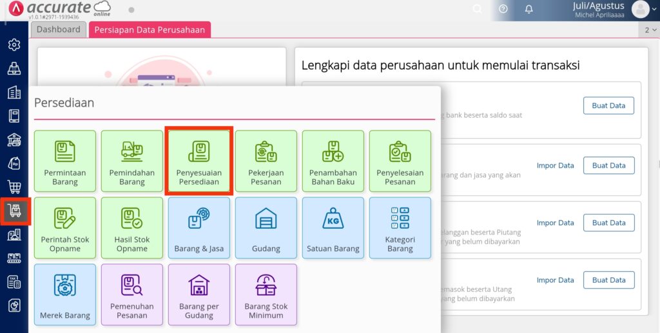The width and height of the screenshot is (660, 333).
Task: Click the search magnifier in header
Action: click(477, 9)
